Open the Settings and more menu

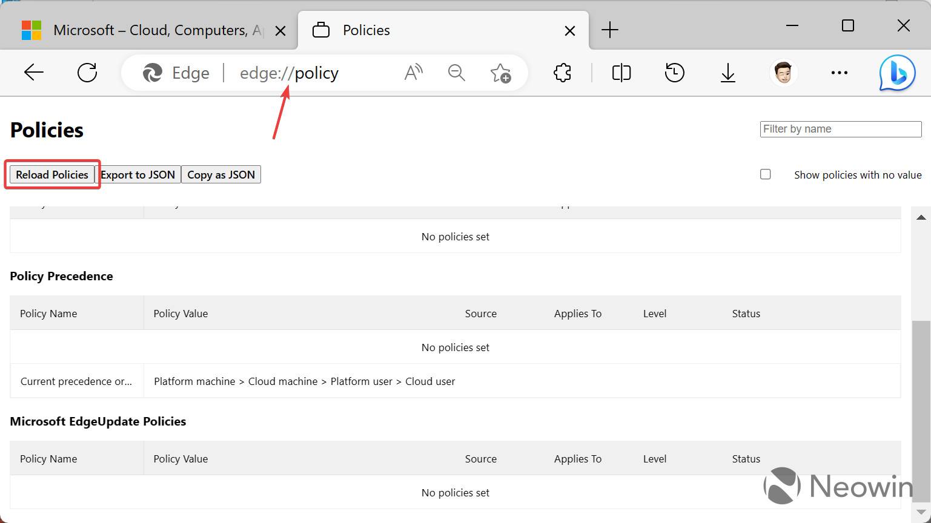coord(839,73)
